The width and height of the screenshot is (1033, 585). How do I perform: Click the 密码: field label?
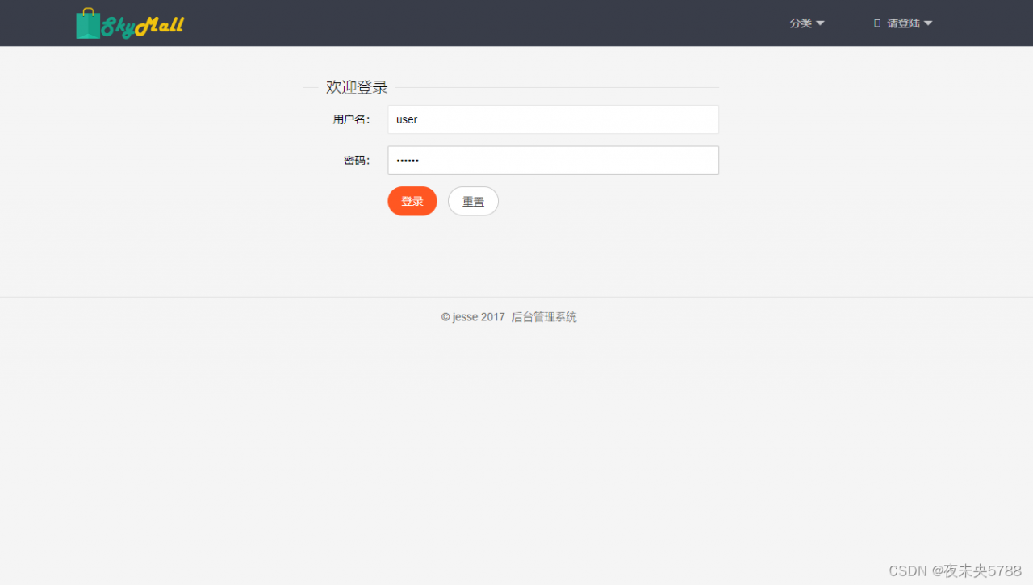[357, 161]
